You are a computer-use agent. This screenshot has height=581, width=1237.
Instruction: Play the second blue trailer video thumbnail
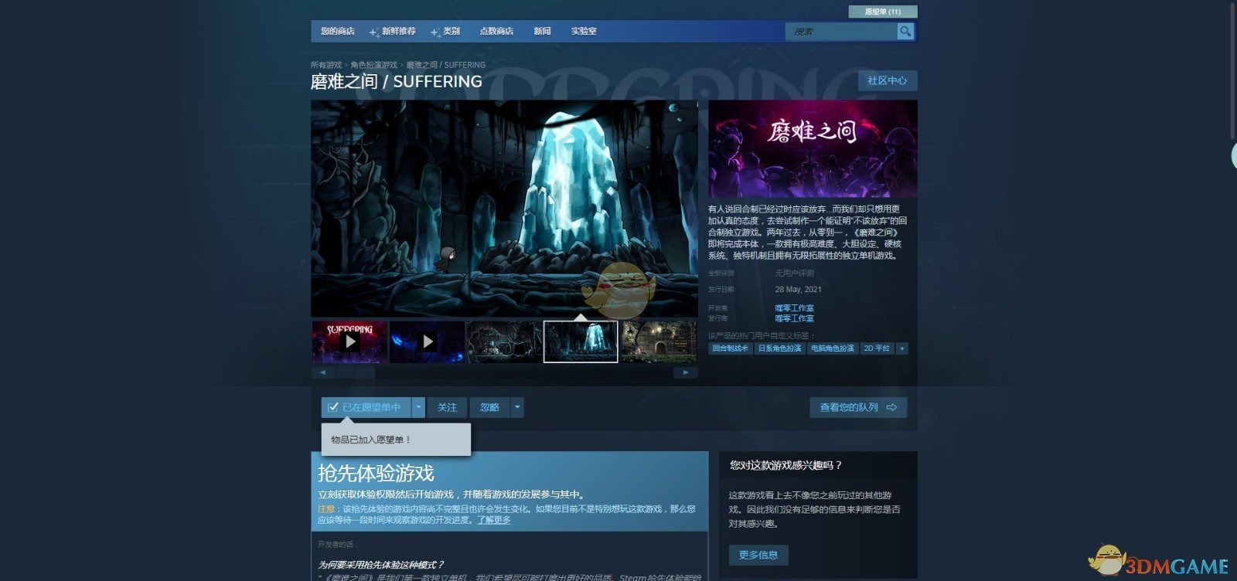click(x=427, y=341)
